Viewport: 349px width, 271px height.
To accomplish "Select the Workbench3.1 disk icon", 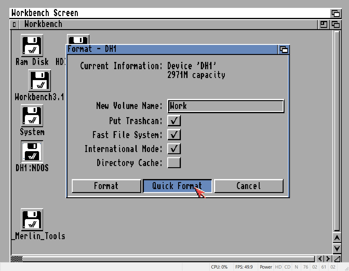I will tap(39, 80).
